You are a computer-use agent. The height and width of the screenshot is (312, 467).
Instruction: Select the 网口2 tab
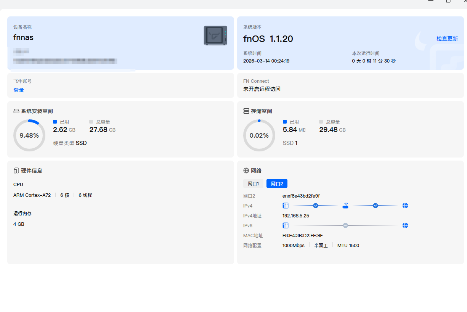click(x=277, y=183)
